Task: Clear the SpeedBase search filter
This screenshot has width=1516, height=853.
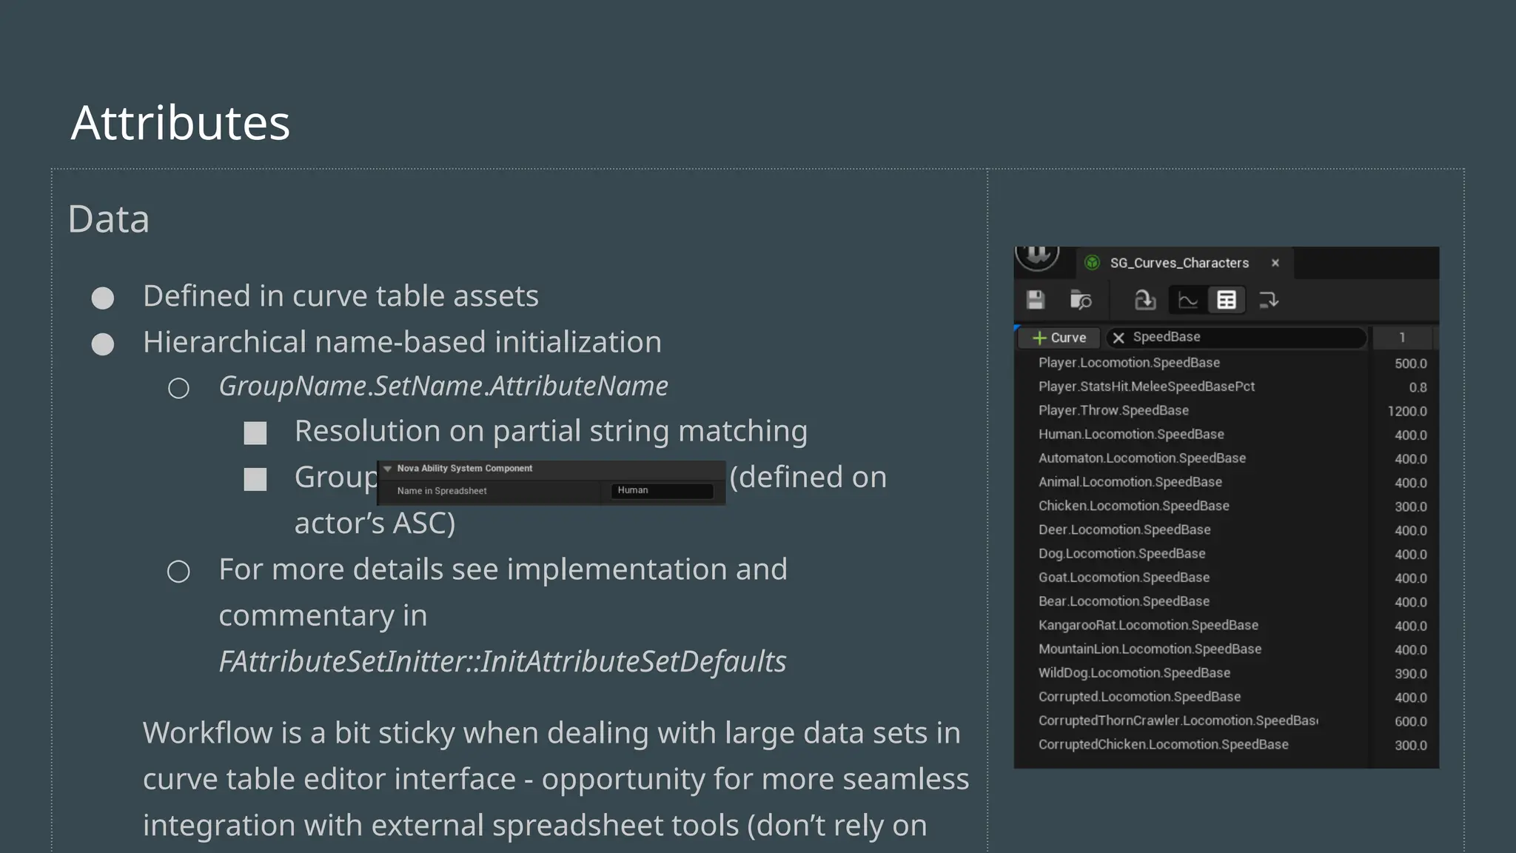Action: (x=1118, y=338)
